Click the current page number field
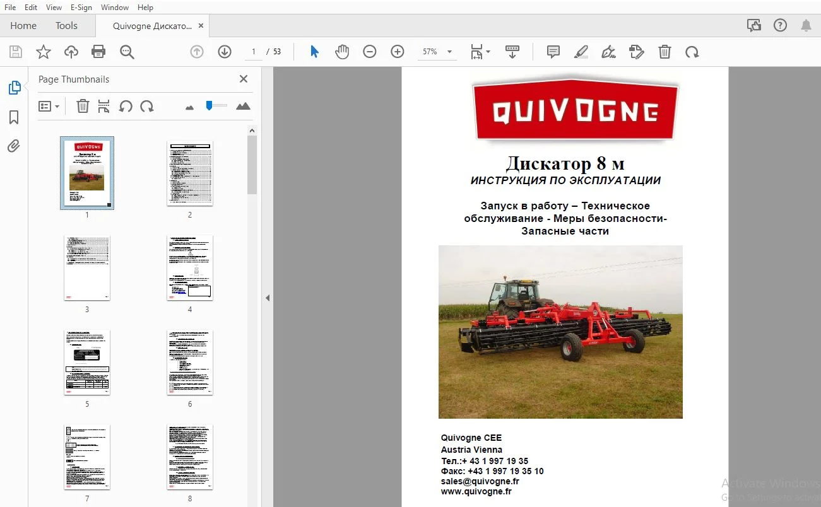 coord(253,52)
